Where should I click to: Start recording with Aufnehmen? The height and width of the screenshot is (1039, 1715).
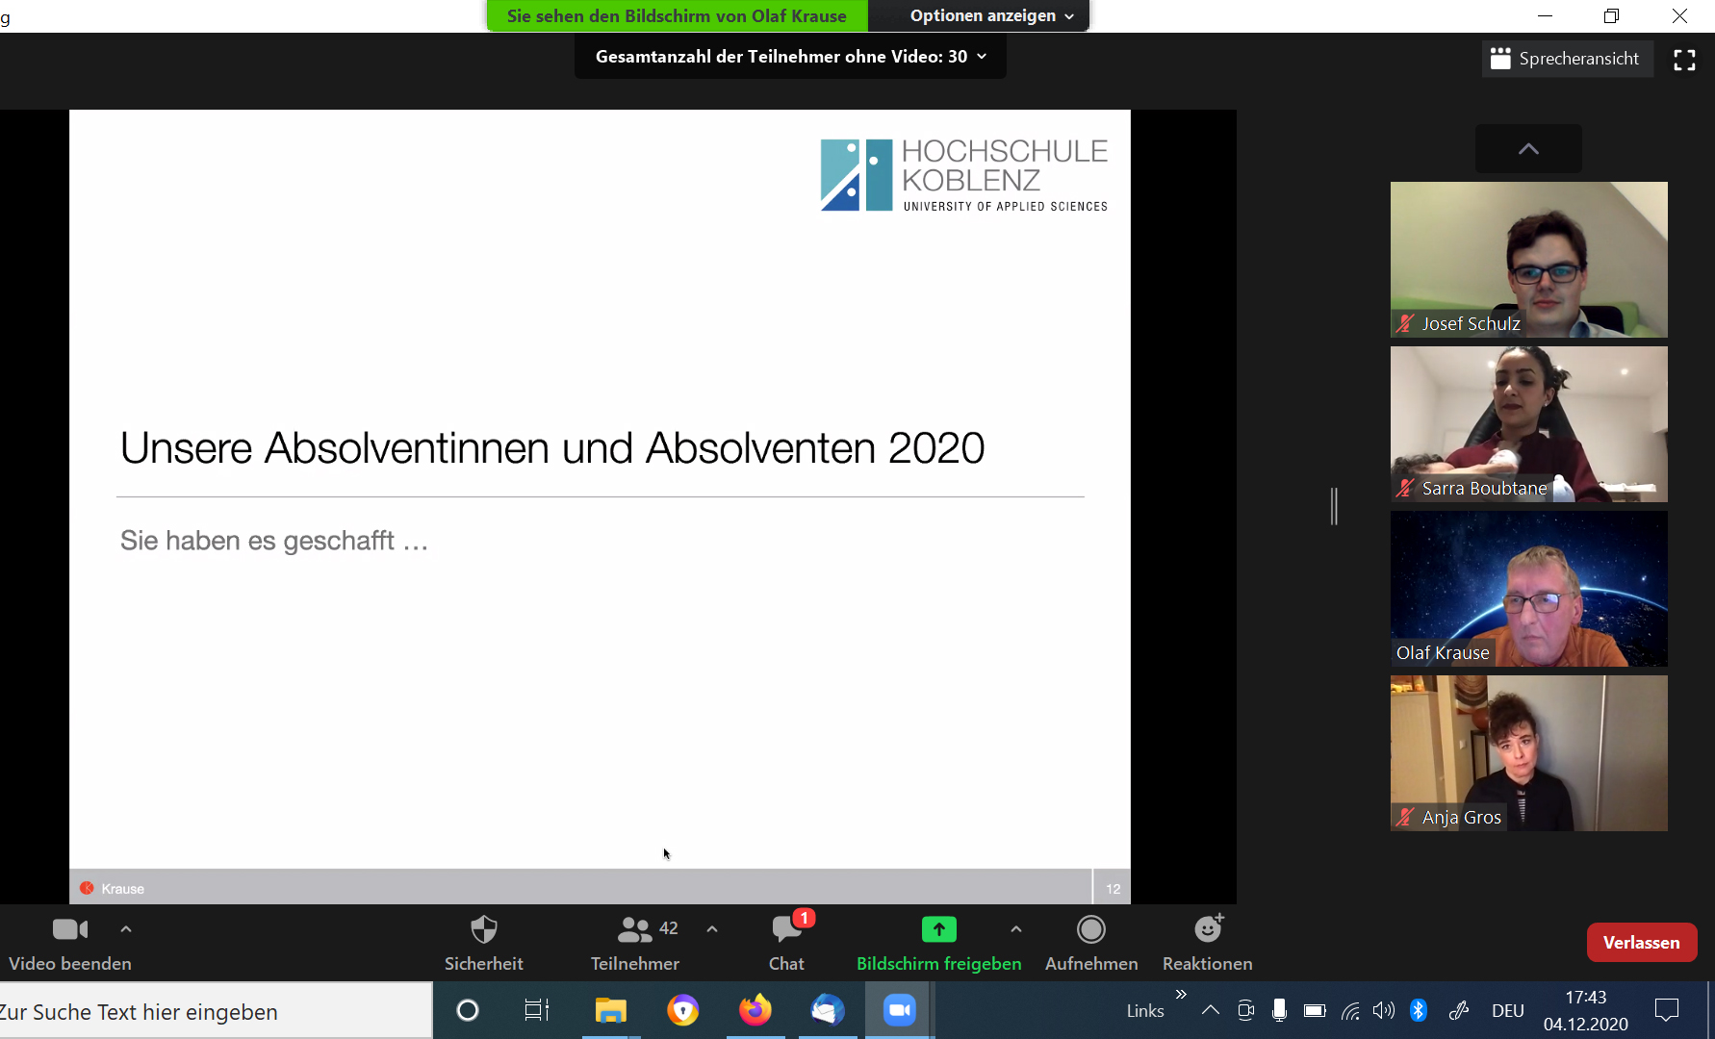[x=1090, y=930]
